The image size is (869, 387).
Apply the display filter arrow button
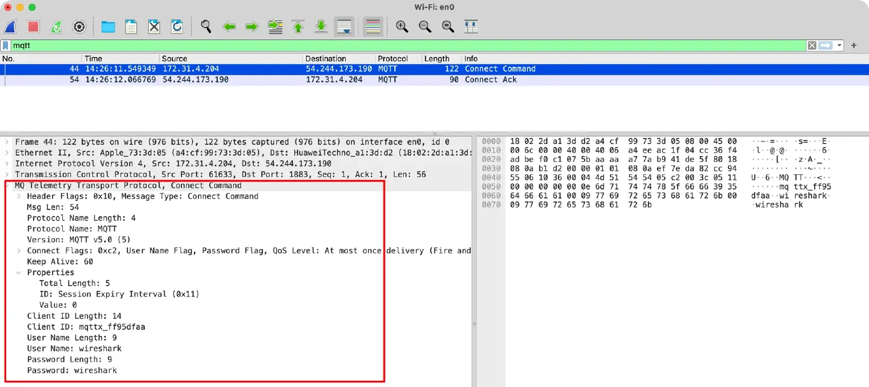click(x=826, y=45)
